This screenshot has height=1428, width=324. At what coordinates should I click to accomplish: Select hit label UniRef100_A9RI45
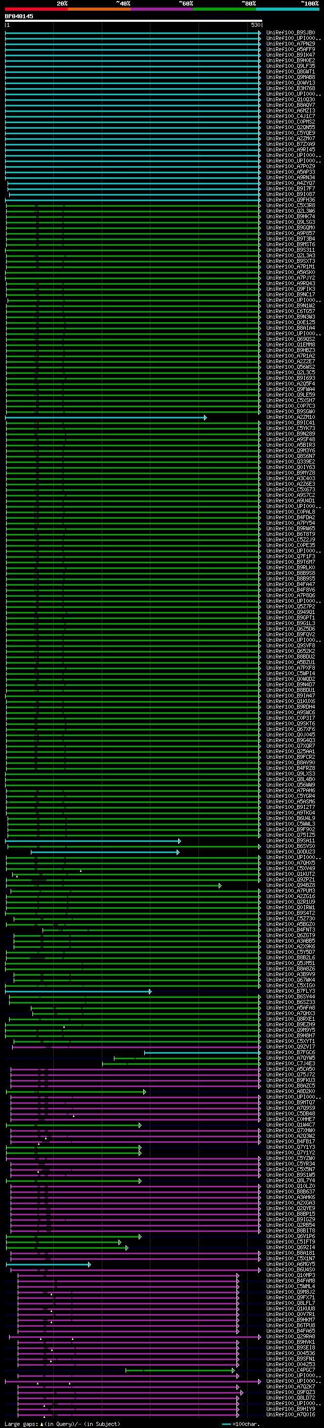pyautogui.click(x=291, y=149)
